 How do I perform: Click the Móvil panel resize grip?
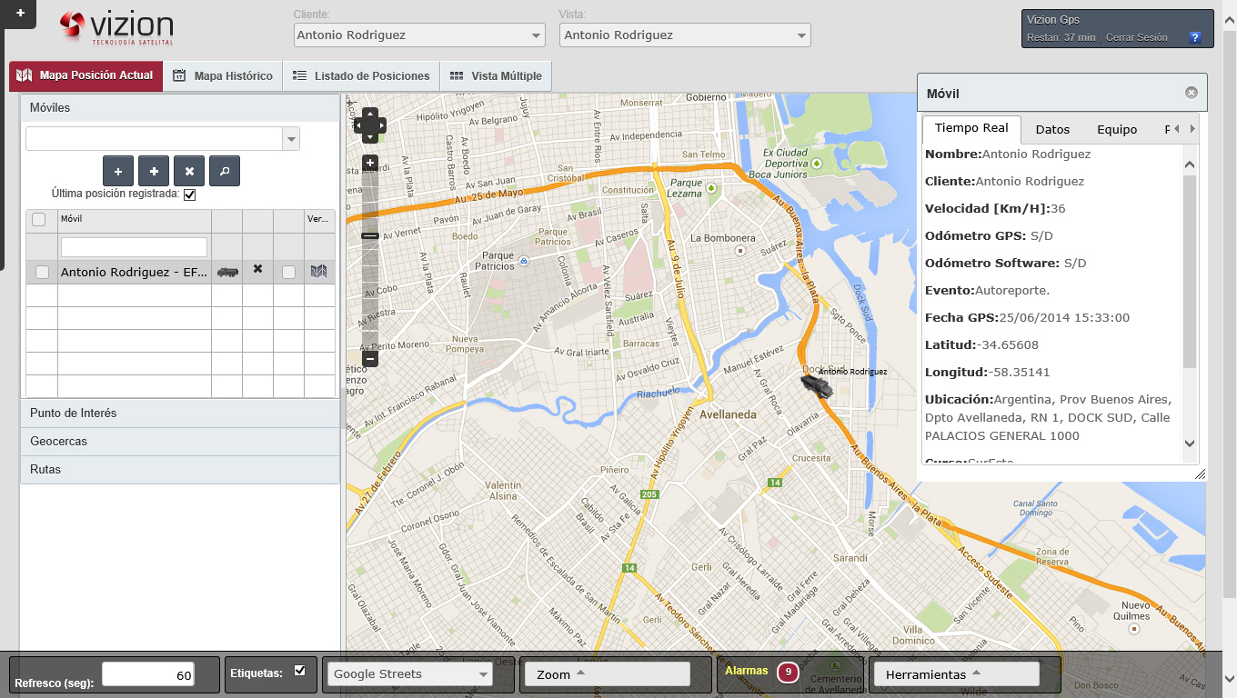click(x=1200, y=474)
